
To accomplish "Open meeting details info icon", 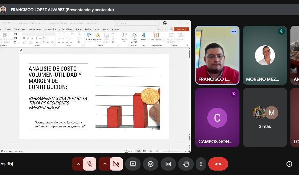I will [289, 164].
